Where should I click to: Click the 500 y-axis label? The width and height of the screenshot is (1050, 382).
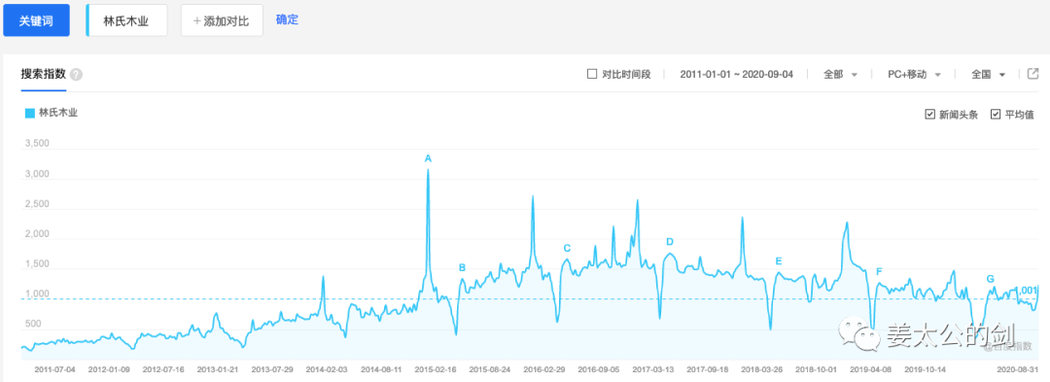click(x=33, y=325)
